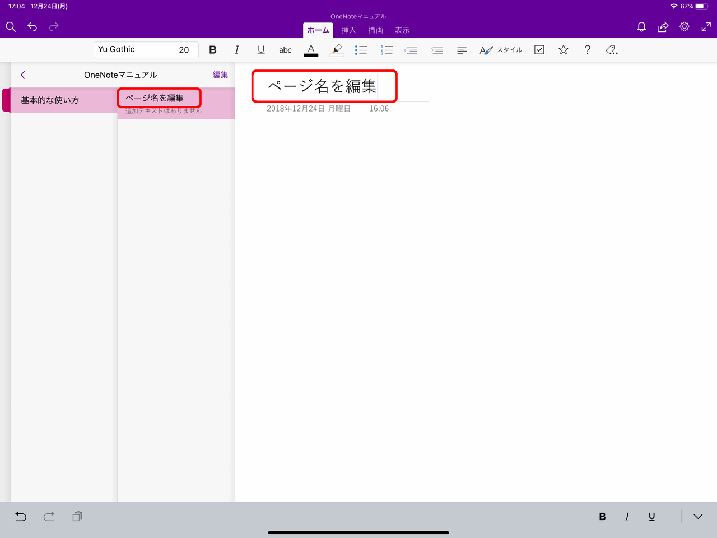Click the date 2018年12月24日 月曜日
Viewport: 717px width, 538px height.
coord(309,109)
